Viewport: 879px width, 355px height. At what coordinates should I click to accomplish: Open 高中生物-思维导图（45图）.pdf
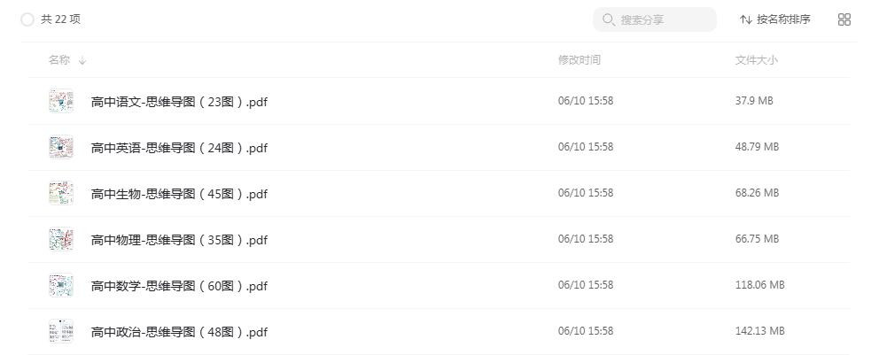point(179,194)
